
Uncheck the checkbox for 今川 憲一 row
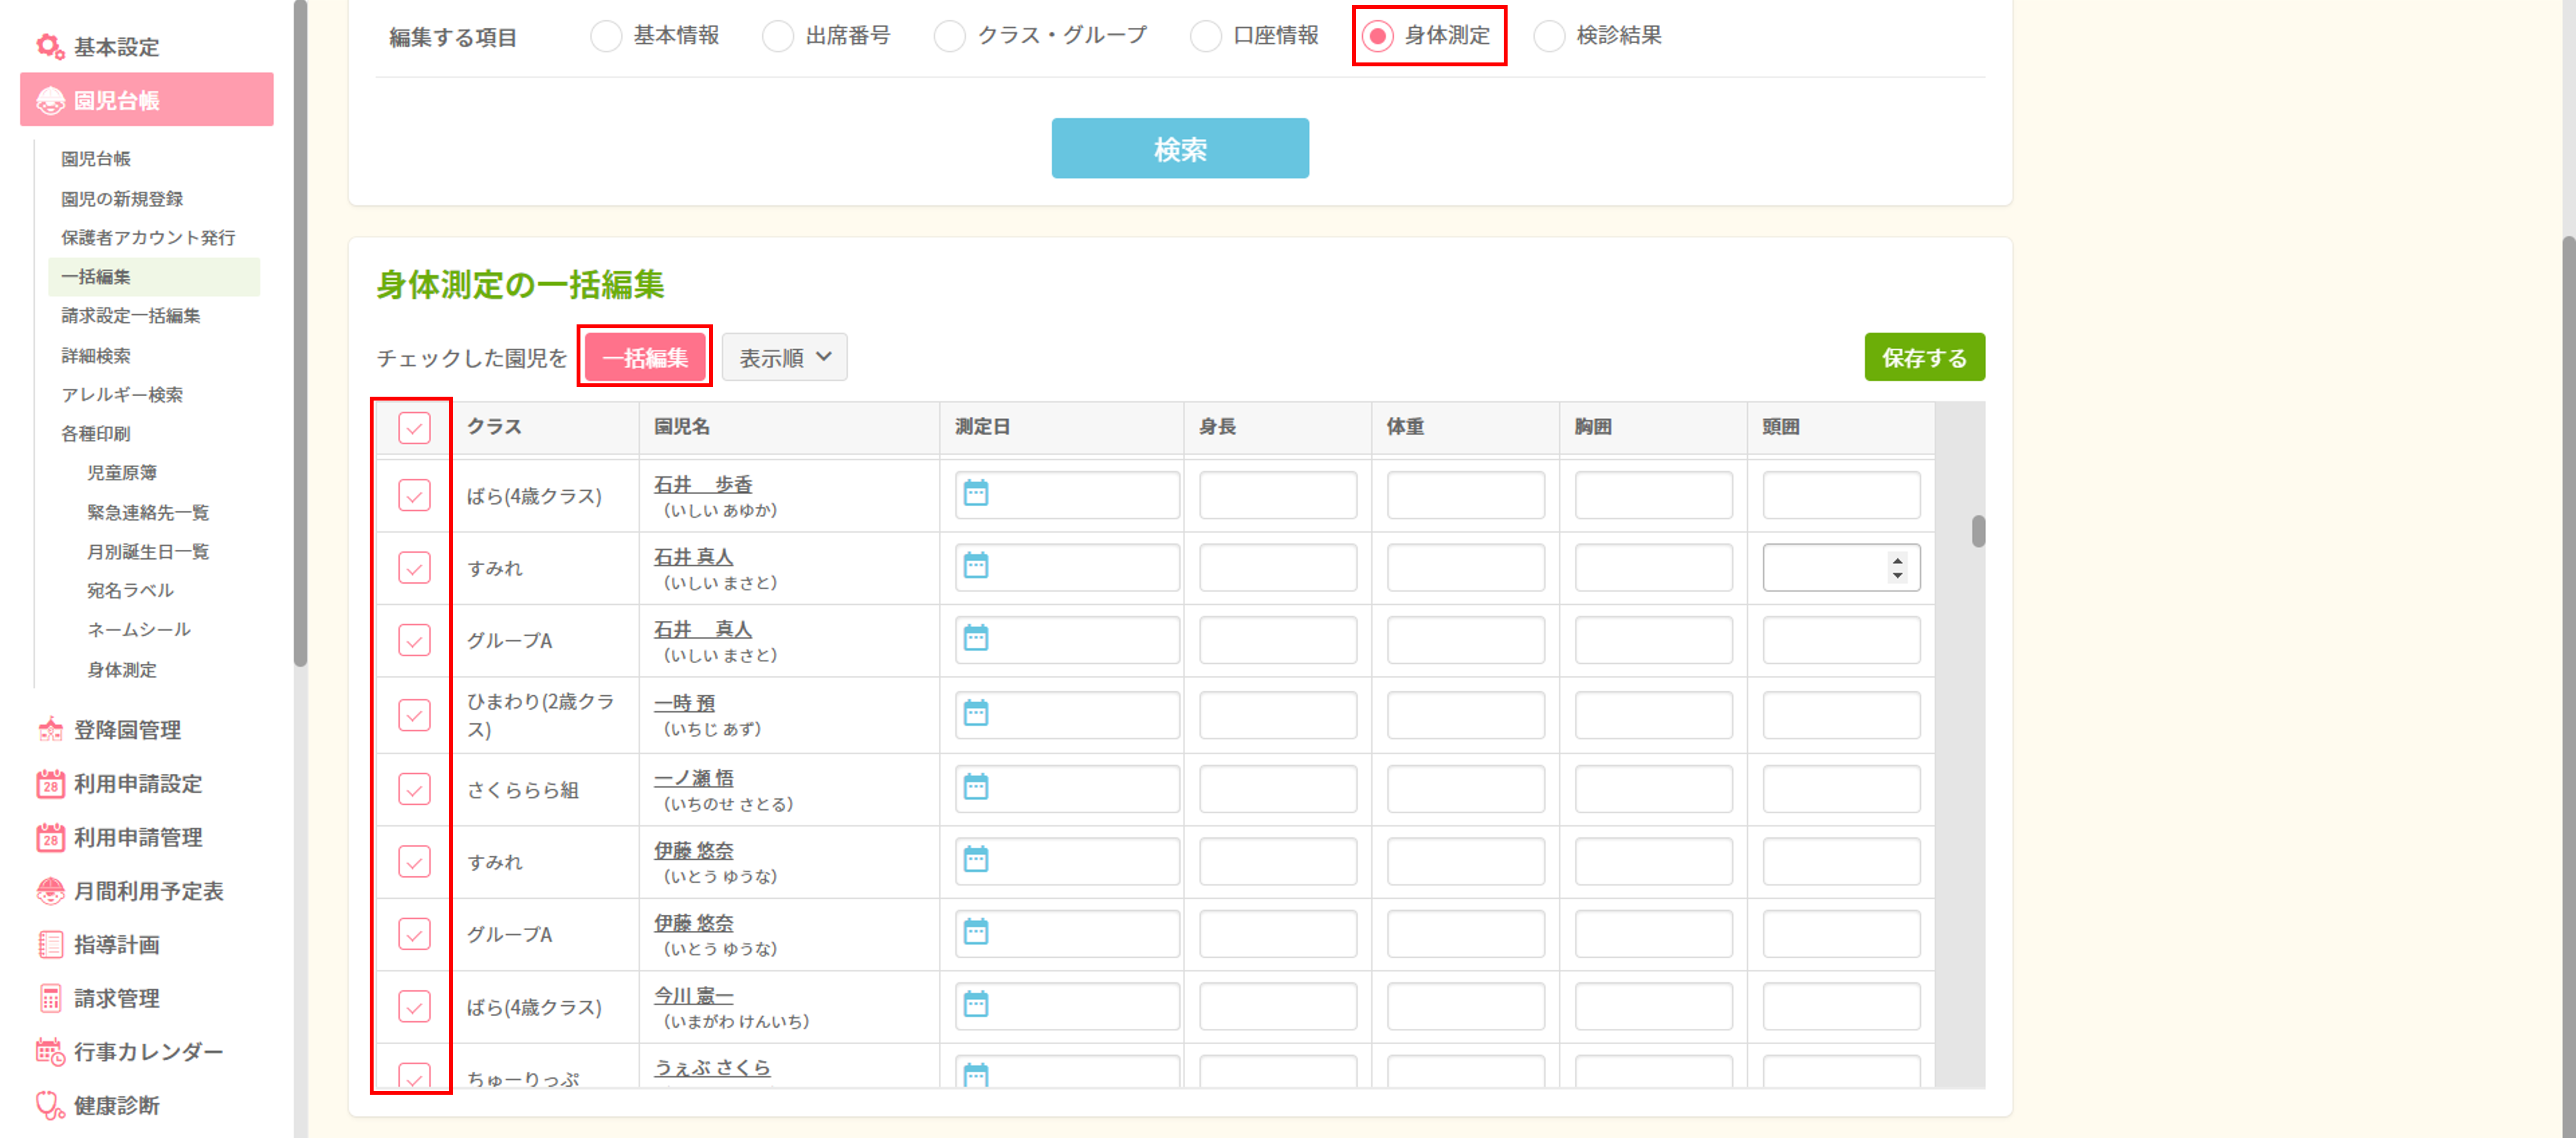[414, 1006]
